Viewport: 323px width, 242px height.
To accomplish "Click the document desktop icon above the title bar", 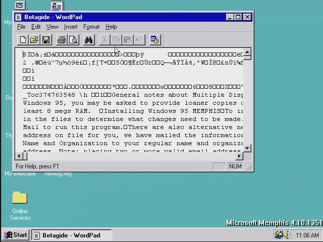I will coord(58,6).
